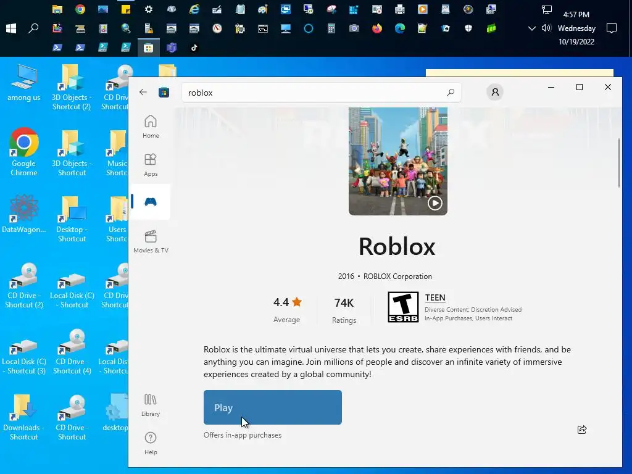The height and width of the screenshot is (474, 632).
Task: Select the Gaming controller tab in sidebar
Action: tap(151, 202)
